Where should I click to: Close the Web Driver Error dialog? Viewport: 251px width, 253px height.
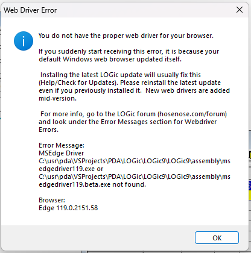point(240,10)
